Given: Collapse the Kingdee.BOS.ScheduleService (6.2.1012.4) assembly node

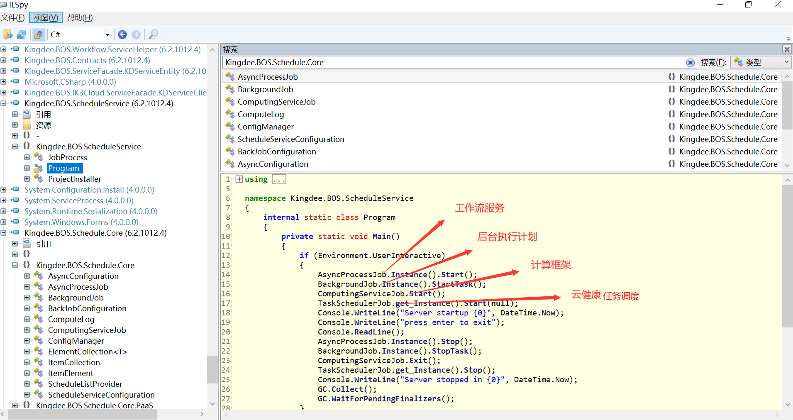Looking at the screenshot, I should (x=3, y=103).
